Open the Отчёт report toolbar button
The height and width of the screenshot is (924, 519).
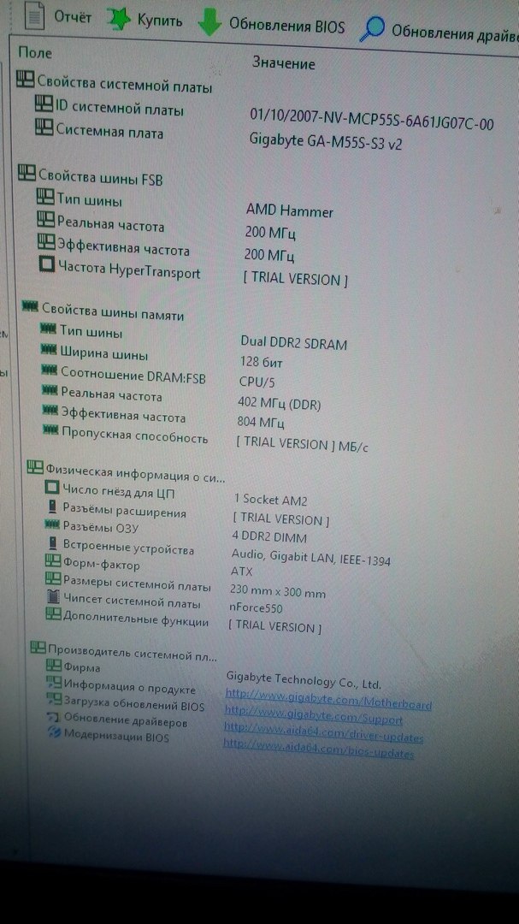pos(58,16)
